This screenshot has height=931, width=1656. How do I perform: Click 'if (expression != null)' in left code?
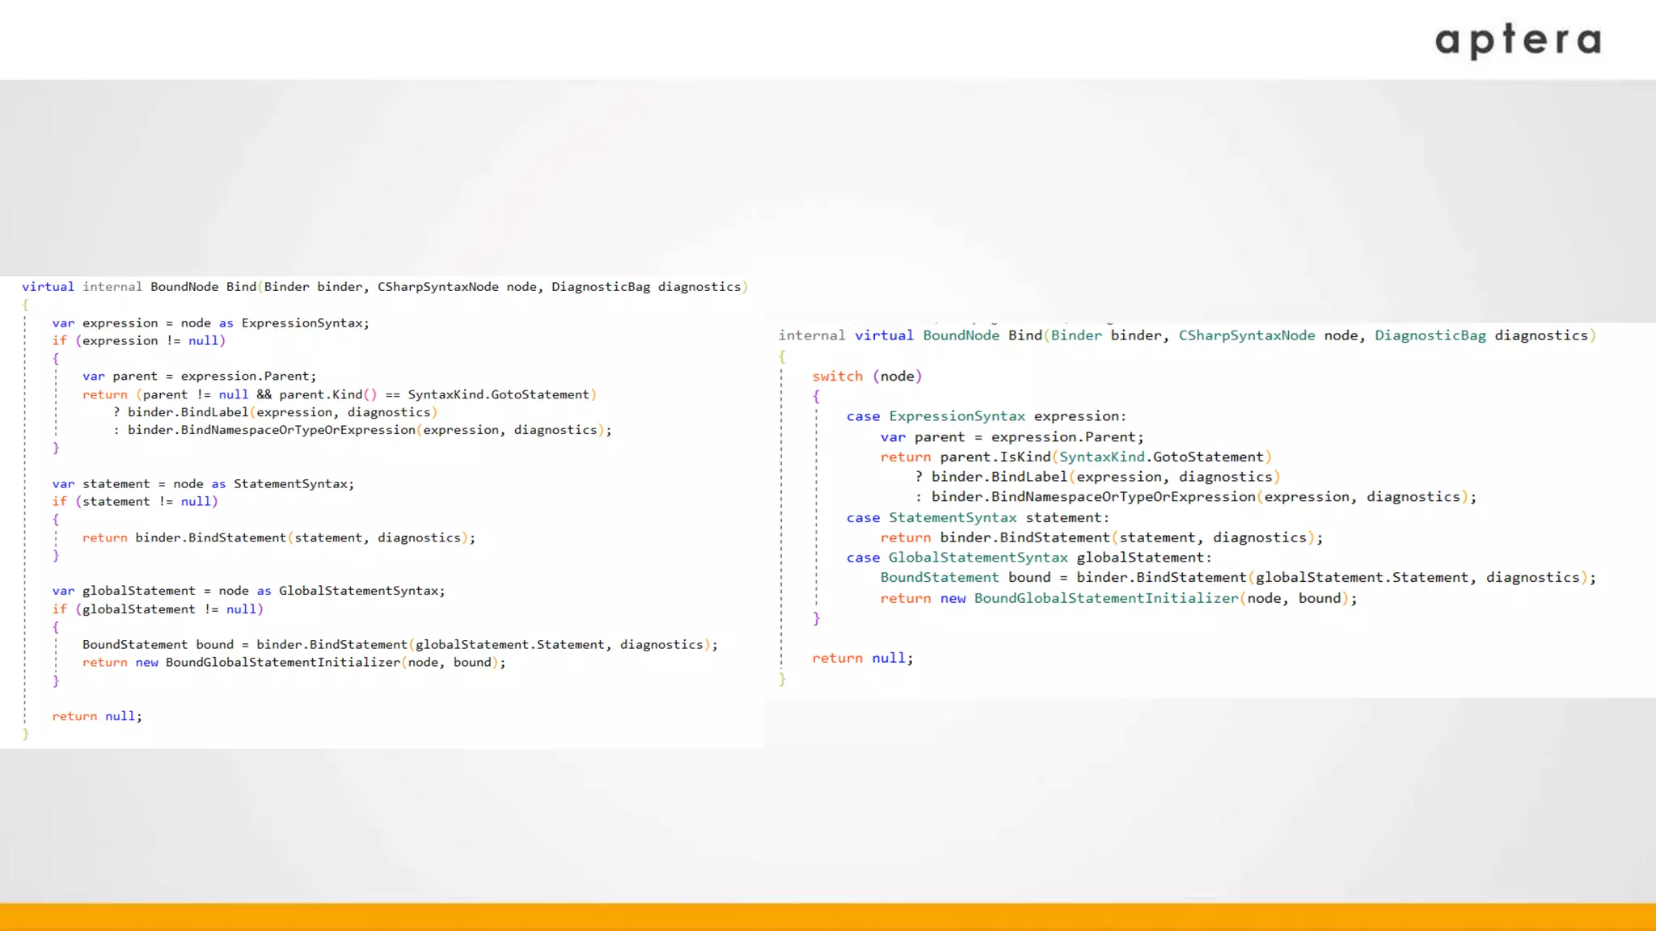click(138, 341)
